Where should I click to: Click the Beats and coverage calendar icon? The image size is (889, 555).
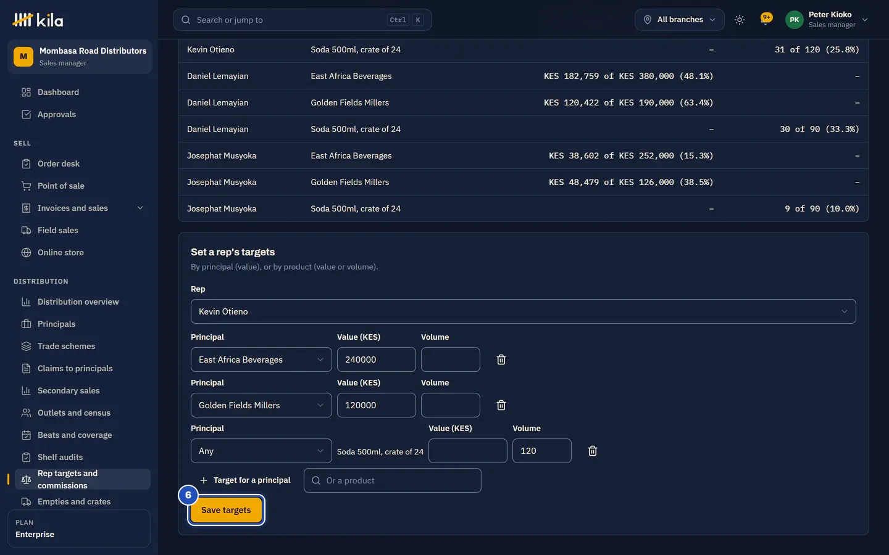pos(26,435)
